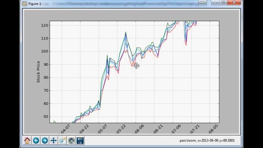Image resolution: width=263 pixels, height=148 pixels.
Task: Click the sharp price dip before 07-21
Action: click(x=186, y=45)
